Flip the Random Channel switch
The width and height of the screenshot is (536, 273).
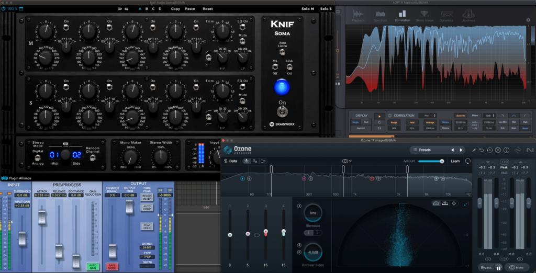coord(92,157)
